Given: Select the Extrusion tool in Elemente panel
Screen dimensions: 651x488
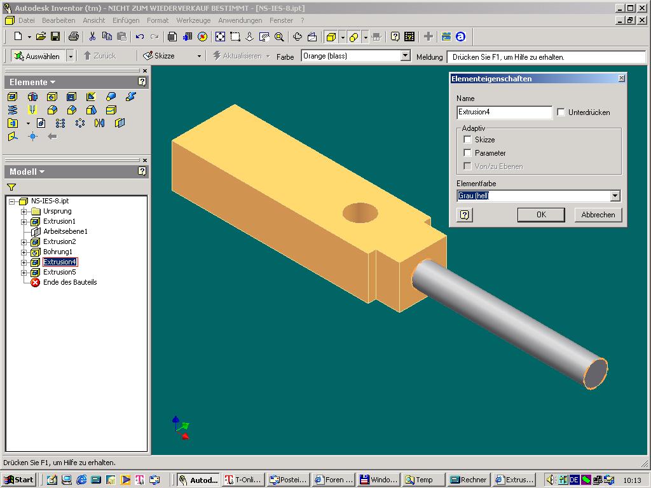Looking at the screenshot, I should pyautogui.click(x=13, y=97).
